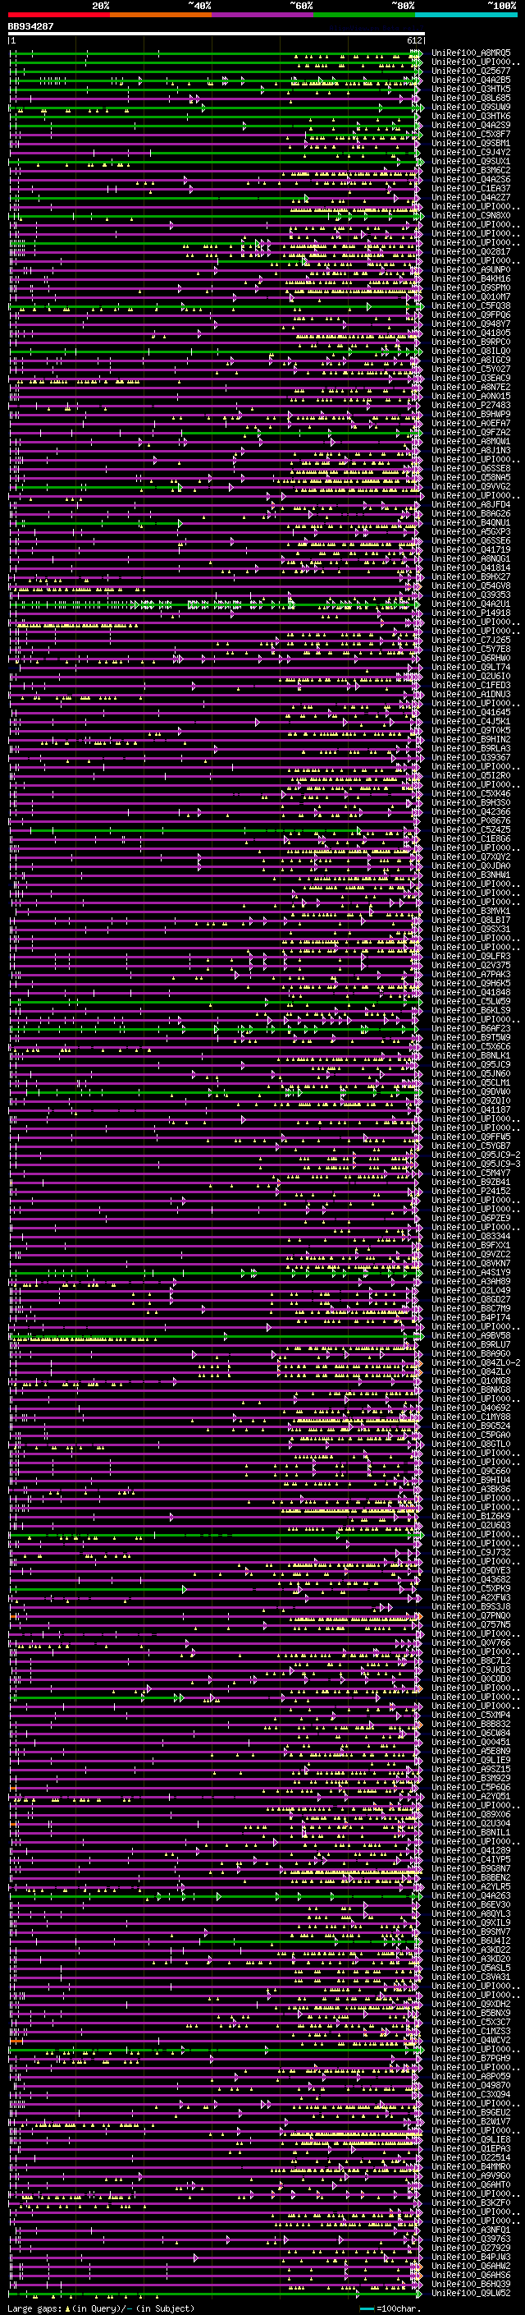Open hit UniRef100_Q4A2B5
Viewport: 525px width, 2315px height.
pos(471,80)
